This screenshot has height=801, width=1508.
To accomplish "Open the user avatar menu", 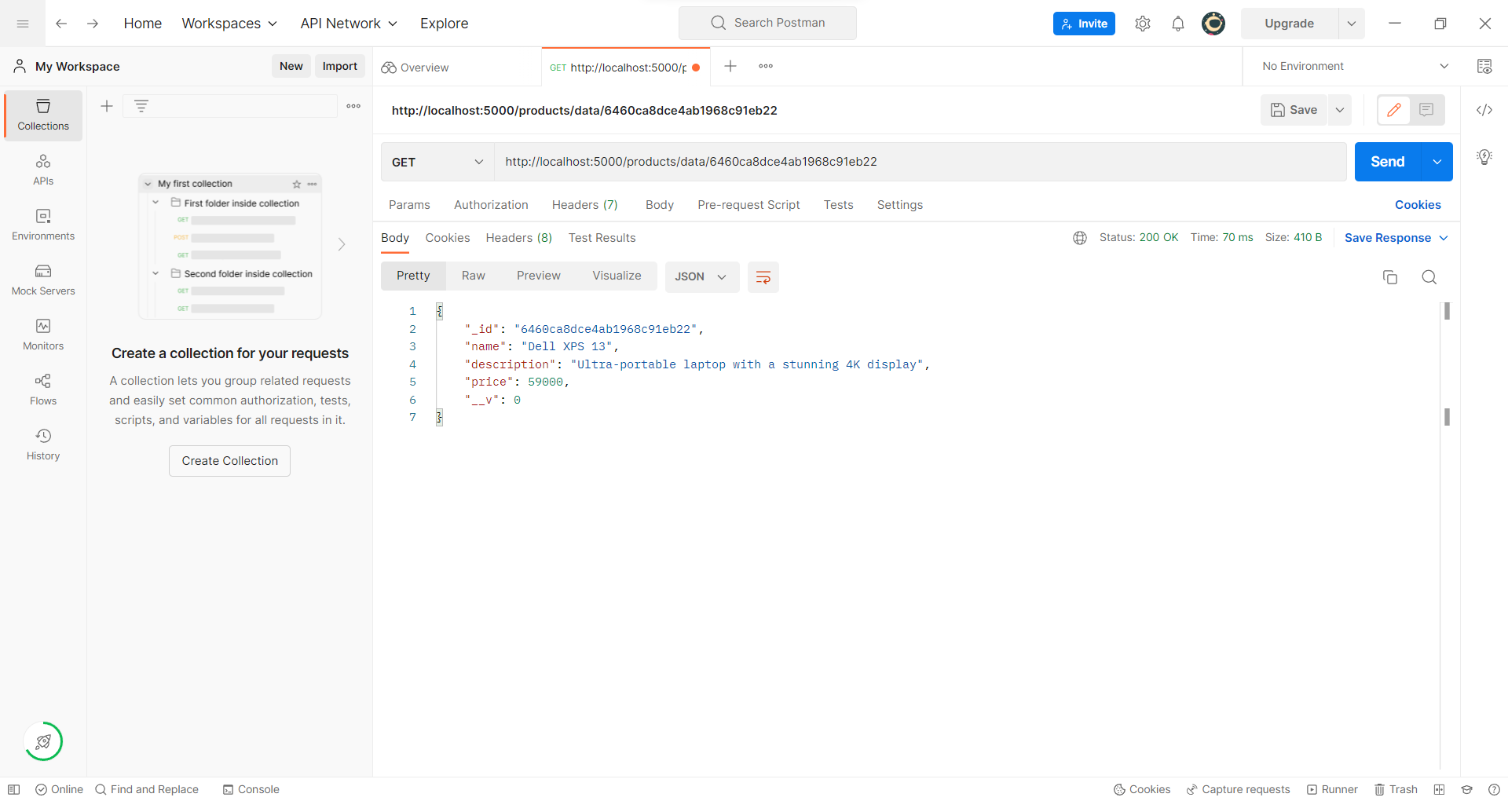I will point(1213,24).
